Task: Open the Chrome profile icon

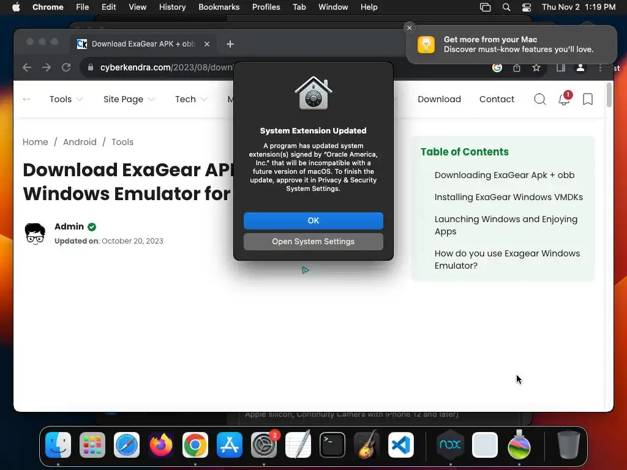Action: tap(580, 67)
